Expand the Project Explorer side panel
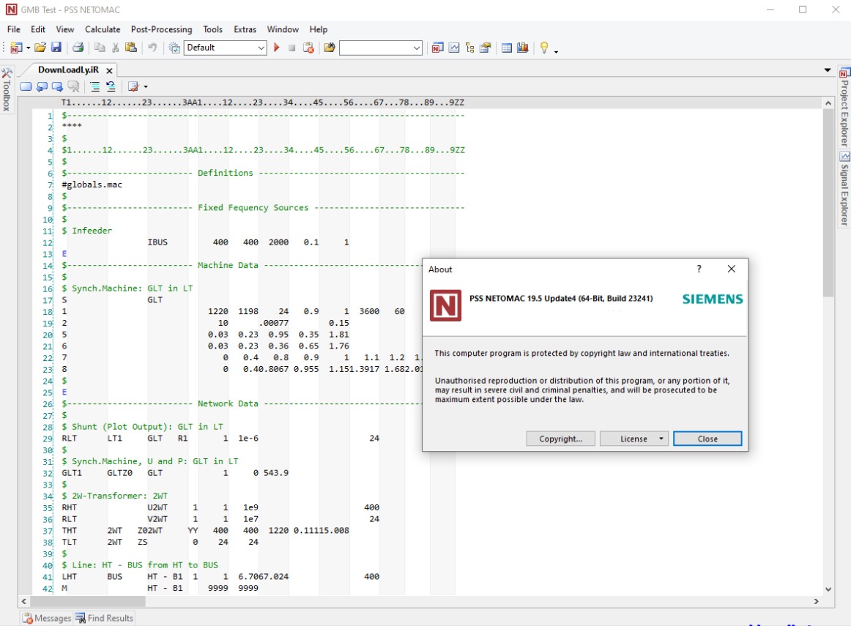851x626 pixels. (844, 107)
